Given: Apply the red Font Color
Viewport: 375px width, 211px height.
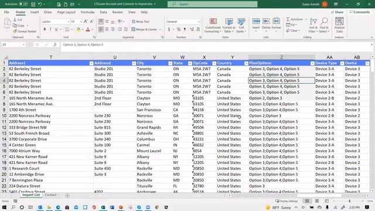Looking at the screenshot, I should [88, 29].
